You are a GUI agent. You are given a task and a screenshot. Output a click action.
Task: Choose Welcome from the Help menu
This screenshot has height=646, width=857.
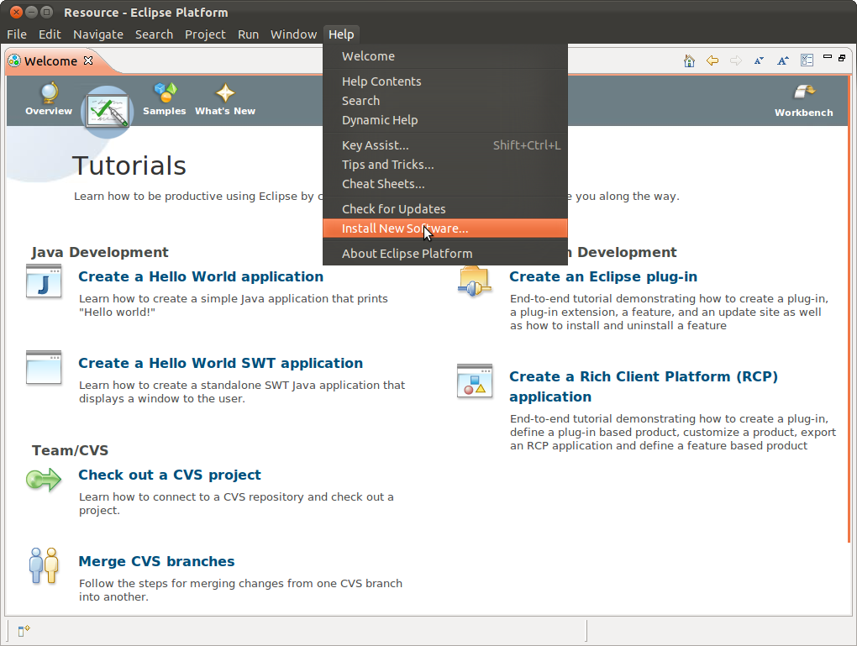(445, 56)
